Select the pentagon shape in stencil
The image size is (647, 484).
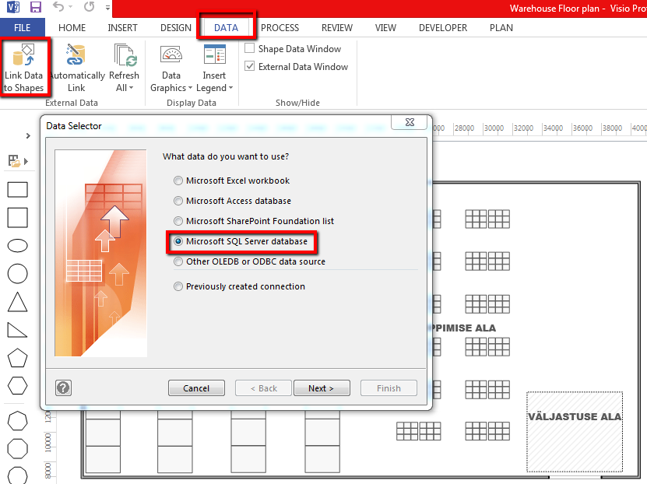[18, 358]
